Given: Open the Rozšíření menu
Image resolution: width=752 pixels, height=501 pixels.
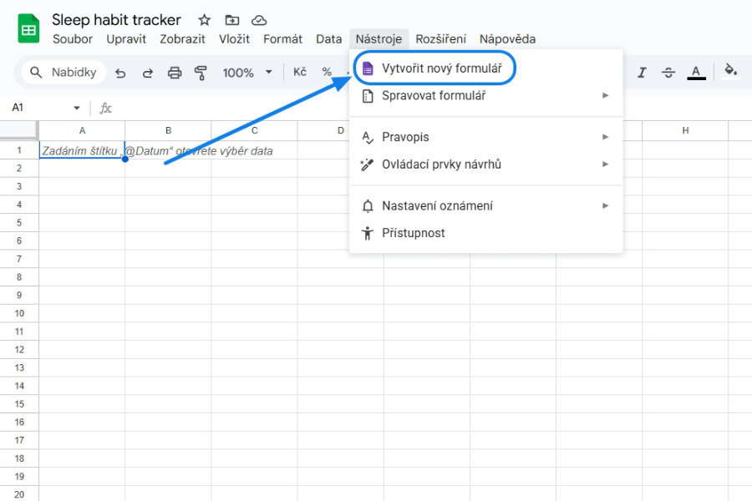Looking at the screenshot, I should point(443,38).
